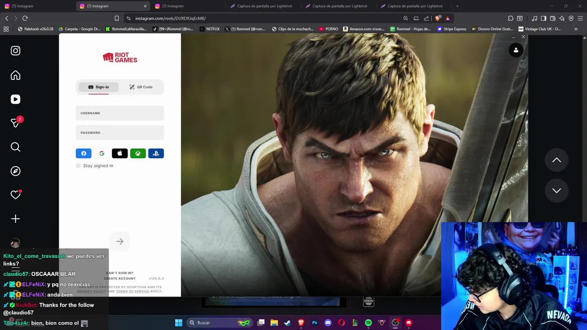Click the zoom magnifier in address bar
587x330 pixels.
click(405, 18)
